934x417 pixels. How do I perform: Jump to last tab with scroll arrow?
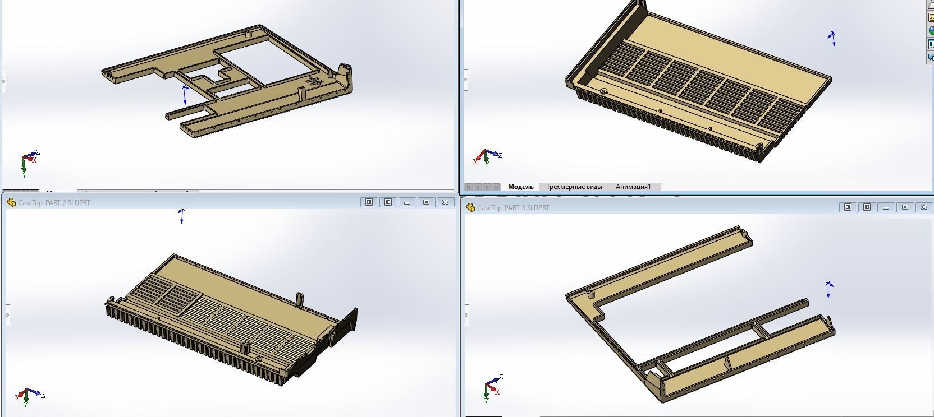pos(496,187)
